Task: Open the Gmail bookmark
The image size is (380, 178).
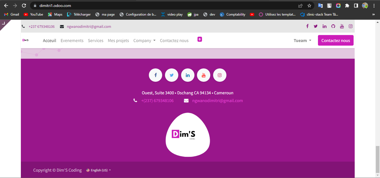Action: (x=11, y=15)
